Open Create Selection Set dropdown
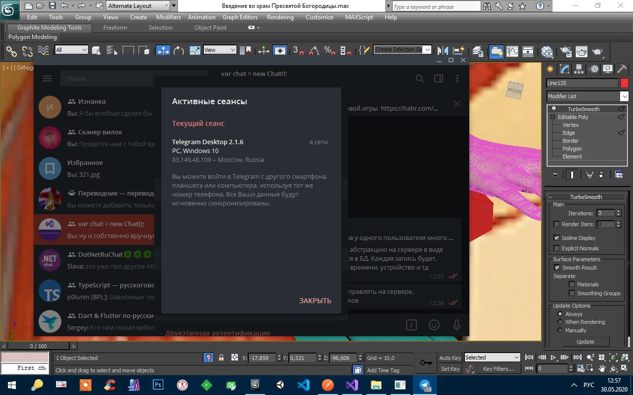Screen dimensions: 633x395 tap(403, 50)
